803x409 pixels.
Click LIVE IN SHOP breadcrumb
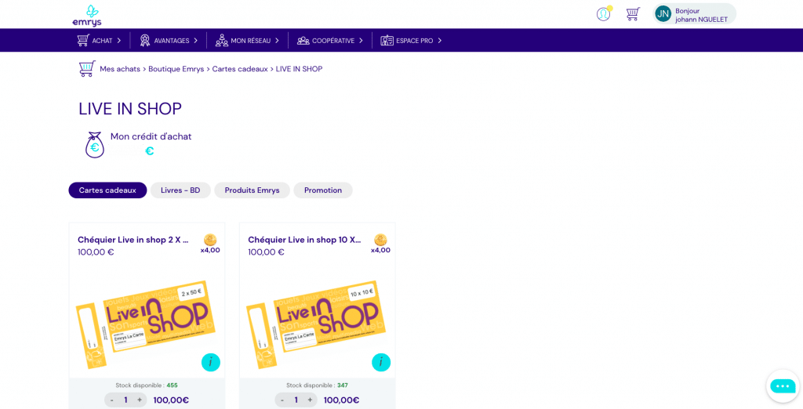click(299, 69)
